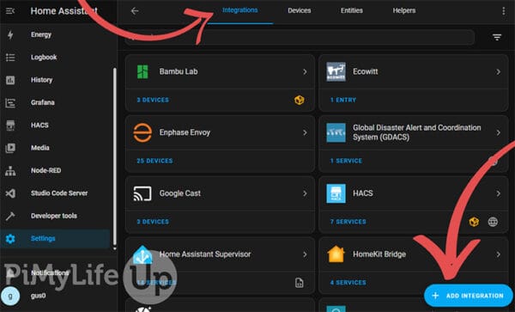This screenshot has height=312, width=515.
Task: Click the Enphase Envoy title
Action: coord(185,132)
